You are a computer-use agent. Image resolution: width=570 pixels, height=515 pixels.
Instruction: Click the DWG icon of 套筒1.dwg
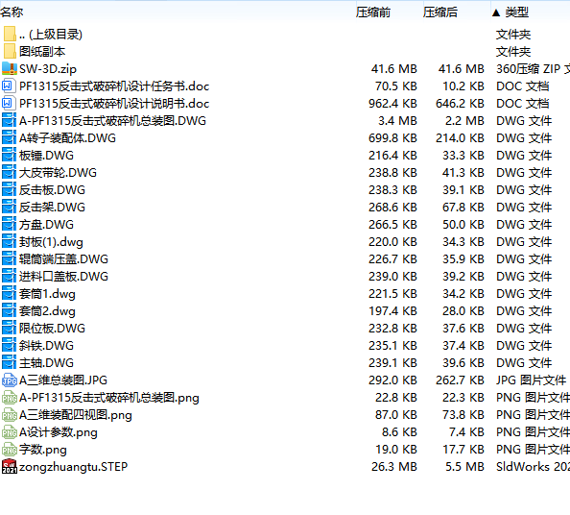(9, 293)
